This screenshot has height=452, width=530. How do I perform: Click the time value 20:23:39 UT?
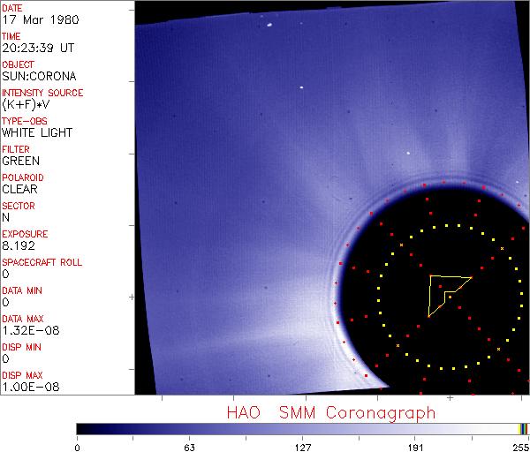(x=38, y=48)
